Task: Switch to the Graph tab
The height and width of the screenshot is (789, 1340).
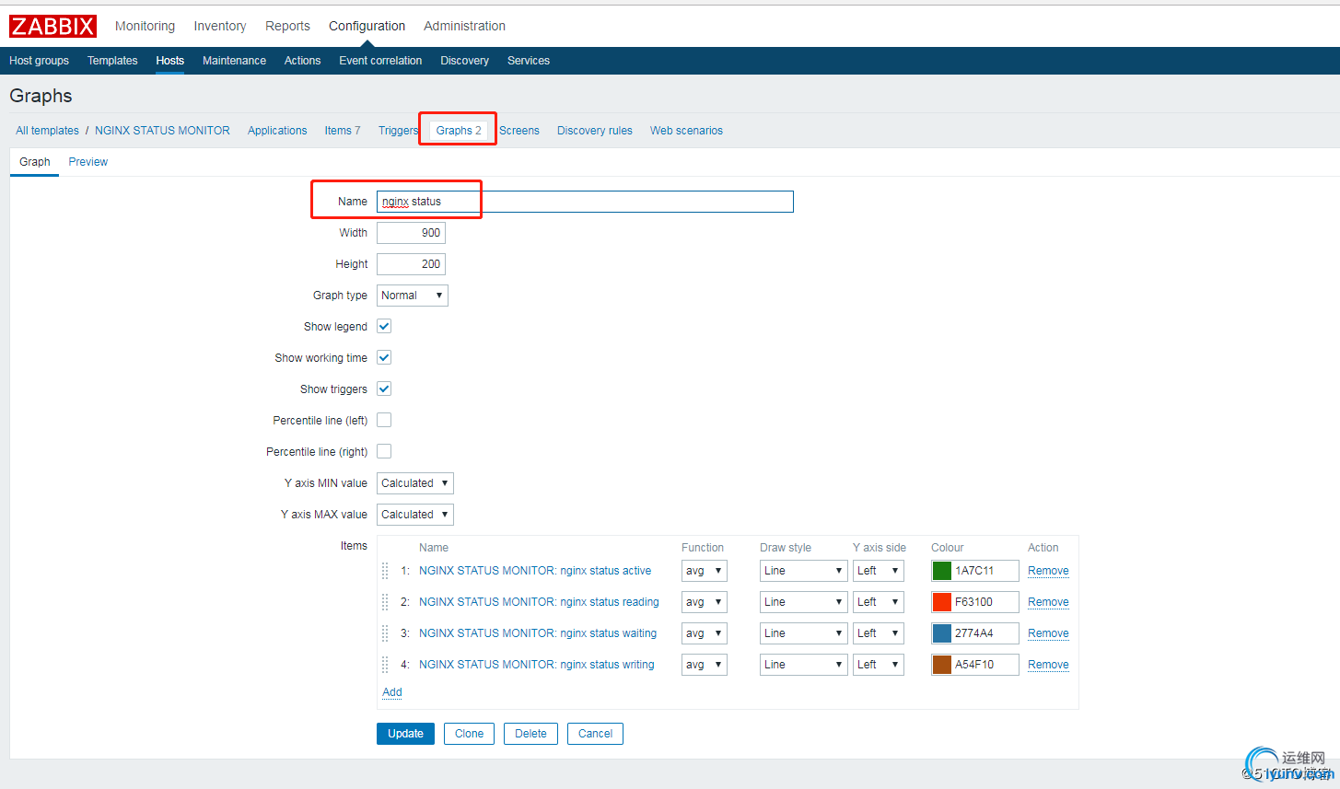Action: tap(35, 162)
